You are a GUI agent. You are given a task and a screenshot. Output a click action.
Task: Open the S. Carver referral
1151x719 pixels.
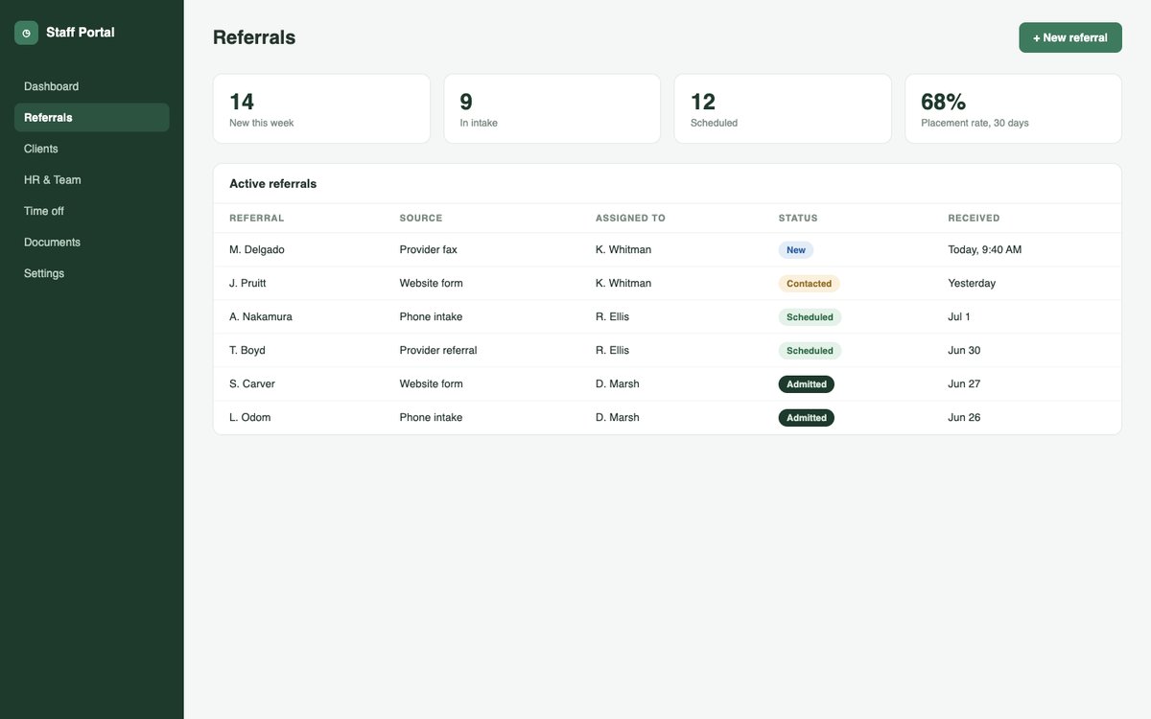(668, 383)
